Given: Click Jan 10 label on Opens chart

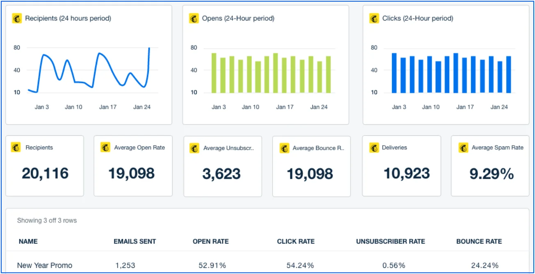Looking at the screenshot, I should point(250,107).
